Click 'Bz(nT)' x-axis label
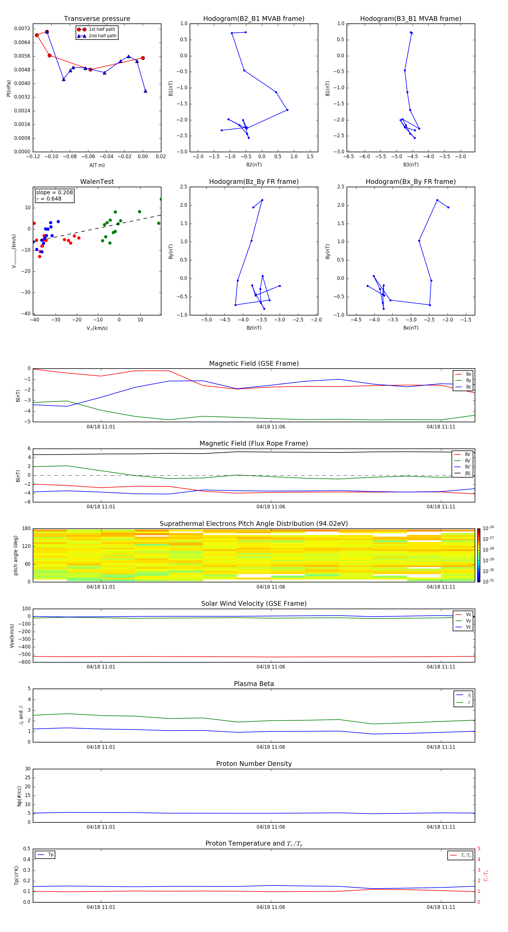This screenshot has height=932, width=508. coord(254,328)
